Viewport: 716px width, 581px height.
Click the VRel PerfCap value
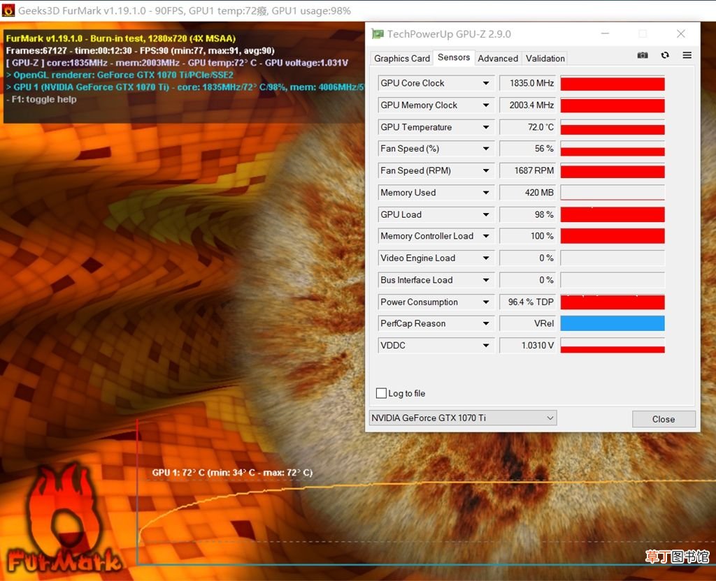[x=527, y=323]
